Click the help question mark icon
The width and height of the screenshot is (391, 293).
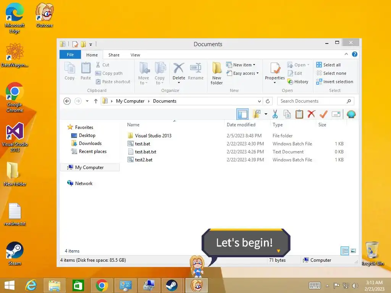[x=355, y=54]
